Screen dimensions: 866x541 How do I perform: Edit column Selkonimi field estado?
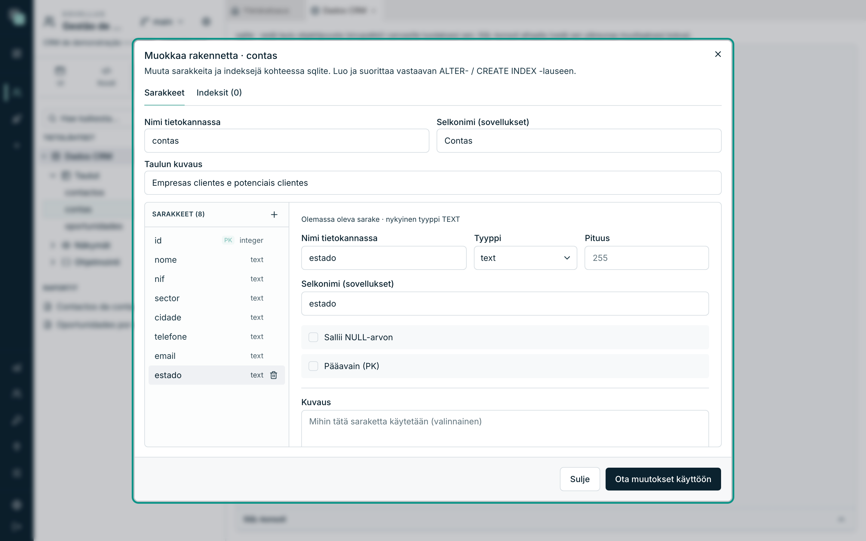(x=505, y=304)
